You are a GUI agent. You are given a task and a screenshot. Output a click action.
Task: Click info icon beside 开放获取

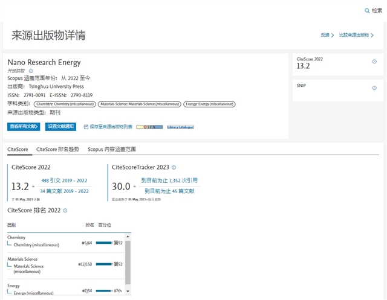point(31,71)
